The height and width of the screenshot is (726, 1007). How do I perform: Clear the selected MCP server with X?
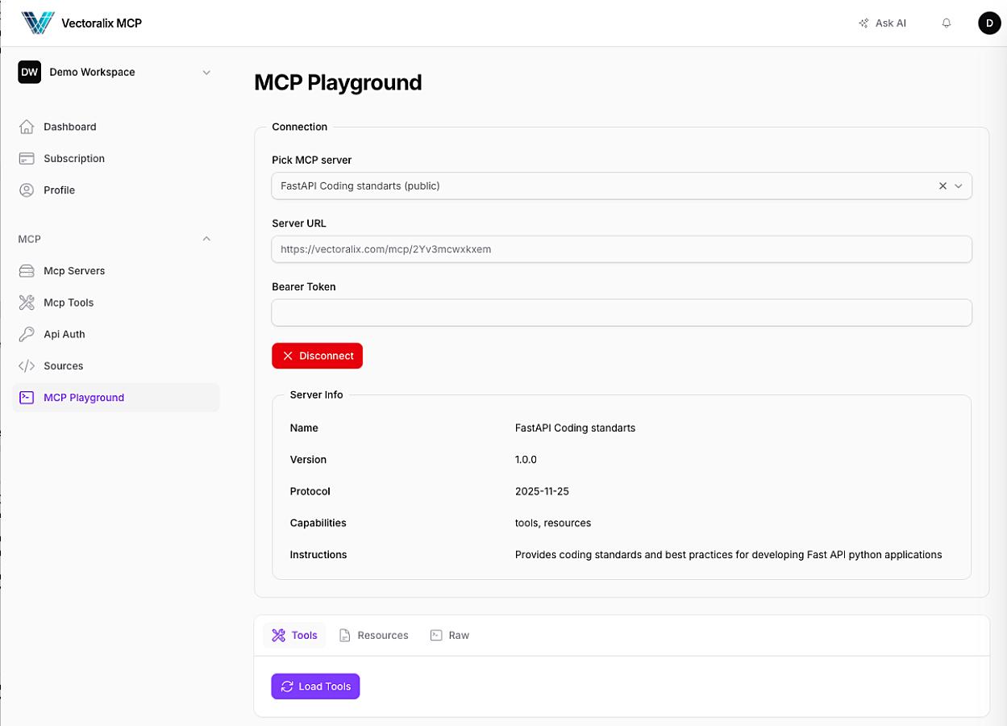(943, 186)
